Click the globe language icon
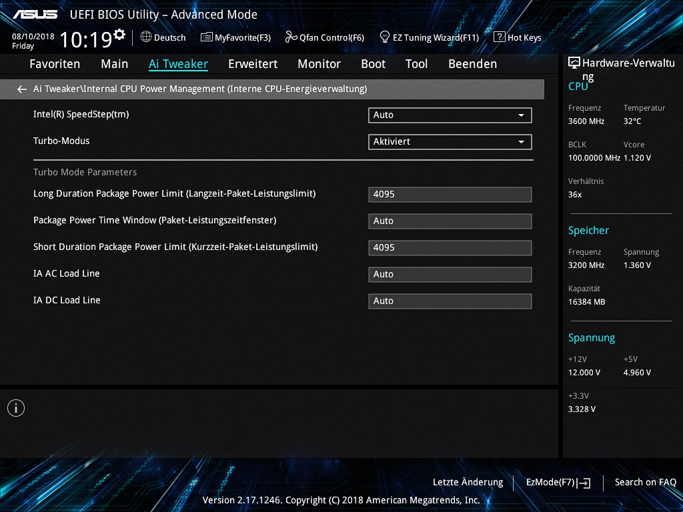This screenshot has width=683, height=512. pyautogui.click(x=146, y=37)
